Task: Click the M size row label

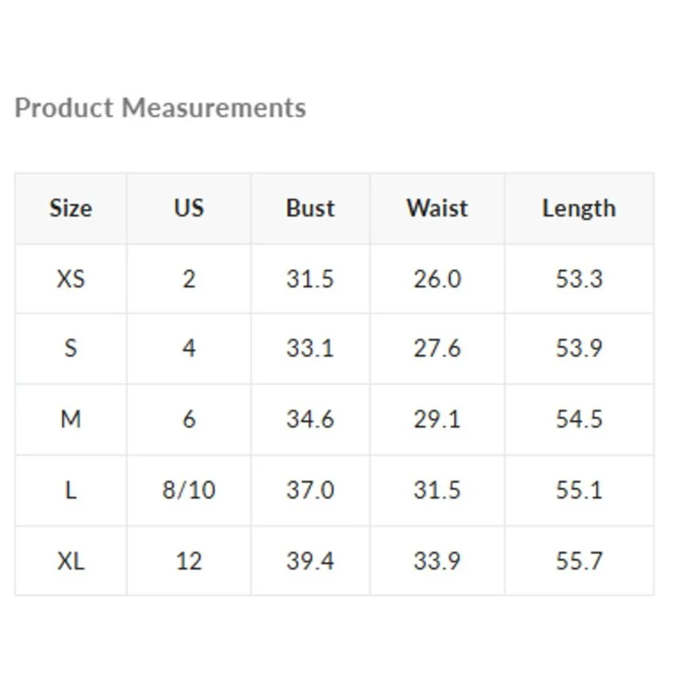Action: (70, 420)
